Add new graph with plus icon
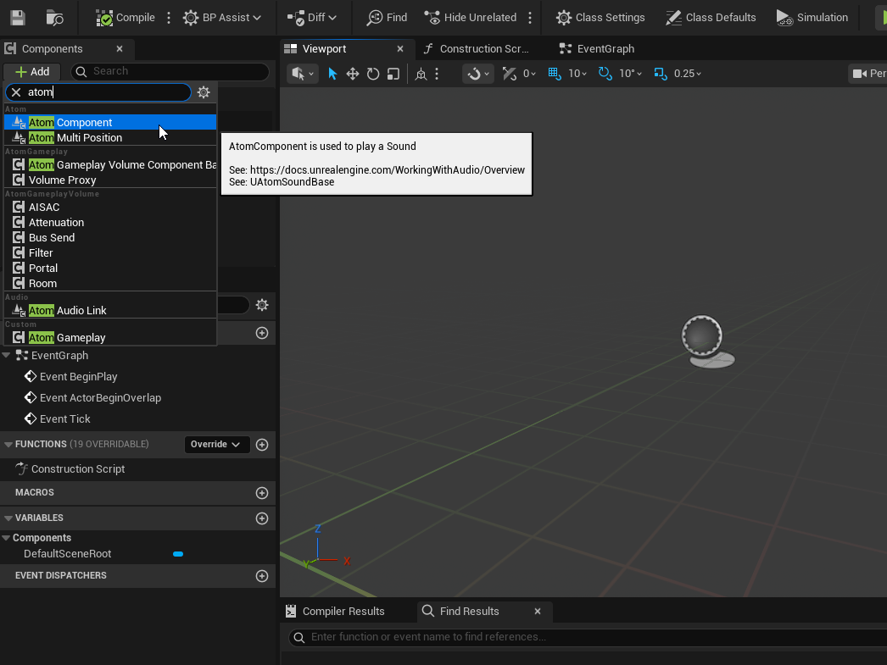 (262, 333)
